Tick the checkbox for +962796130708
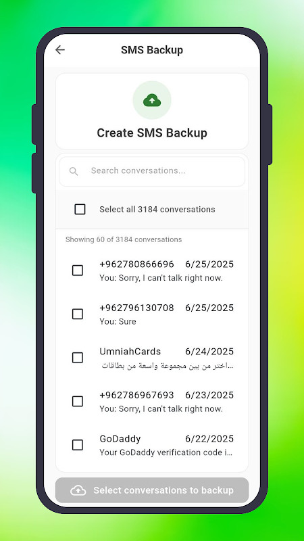This screenshot has height=541, width=304. click(78, 314)
